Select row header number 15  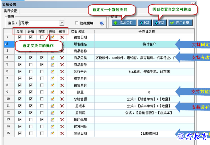[x=9, y=133]
